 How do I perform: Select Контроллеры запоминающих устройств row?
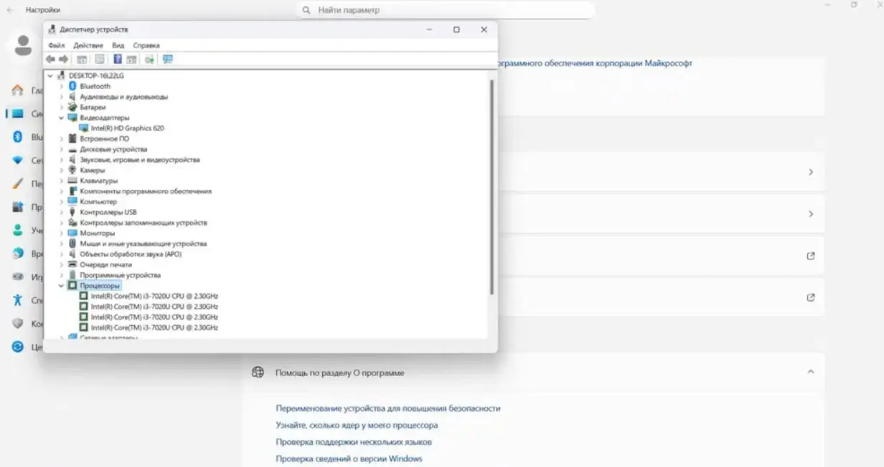[144, 223]
